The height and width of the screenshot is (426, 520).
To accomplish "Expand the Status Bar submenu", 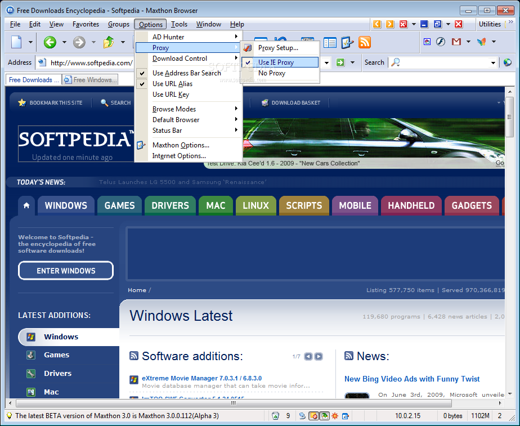I will click(x=189, y=131).
